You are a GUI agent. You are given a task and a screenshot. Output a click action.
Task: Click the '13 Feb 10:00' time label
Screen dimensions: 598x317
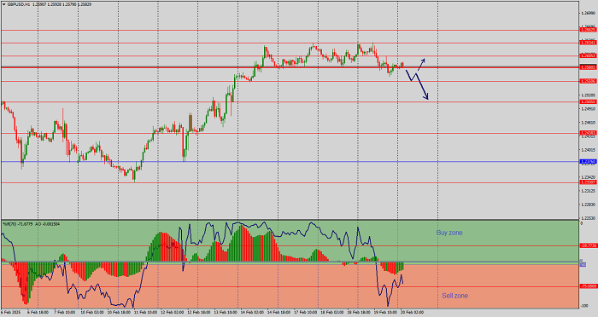click(x=226, y=313)
